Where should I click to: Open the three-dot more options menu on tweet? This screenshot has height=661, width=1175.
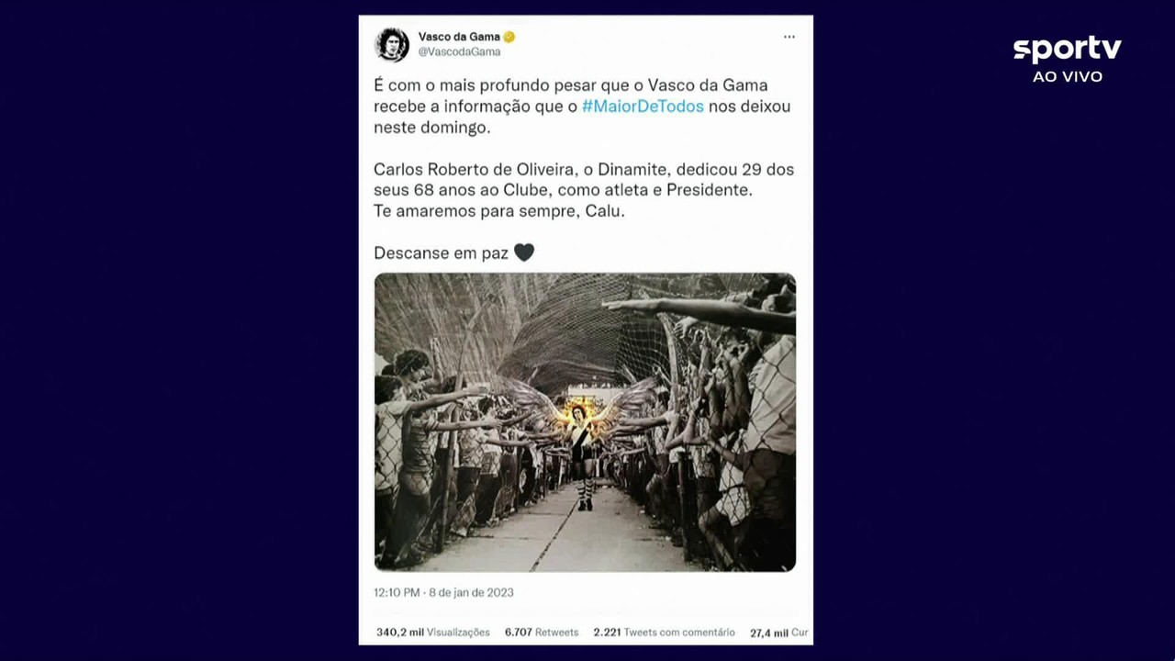point(789,37)
